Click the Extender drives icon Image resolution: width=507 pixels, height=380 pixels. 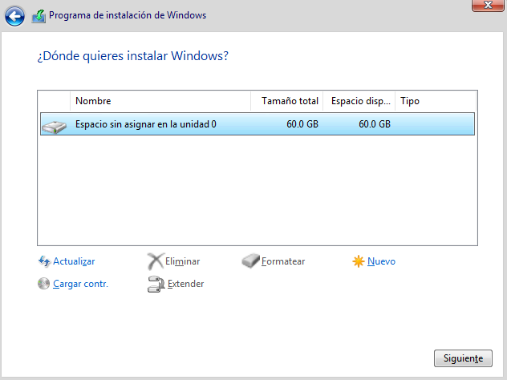click(x=156, y=284)
